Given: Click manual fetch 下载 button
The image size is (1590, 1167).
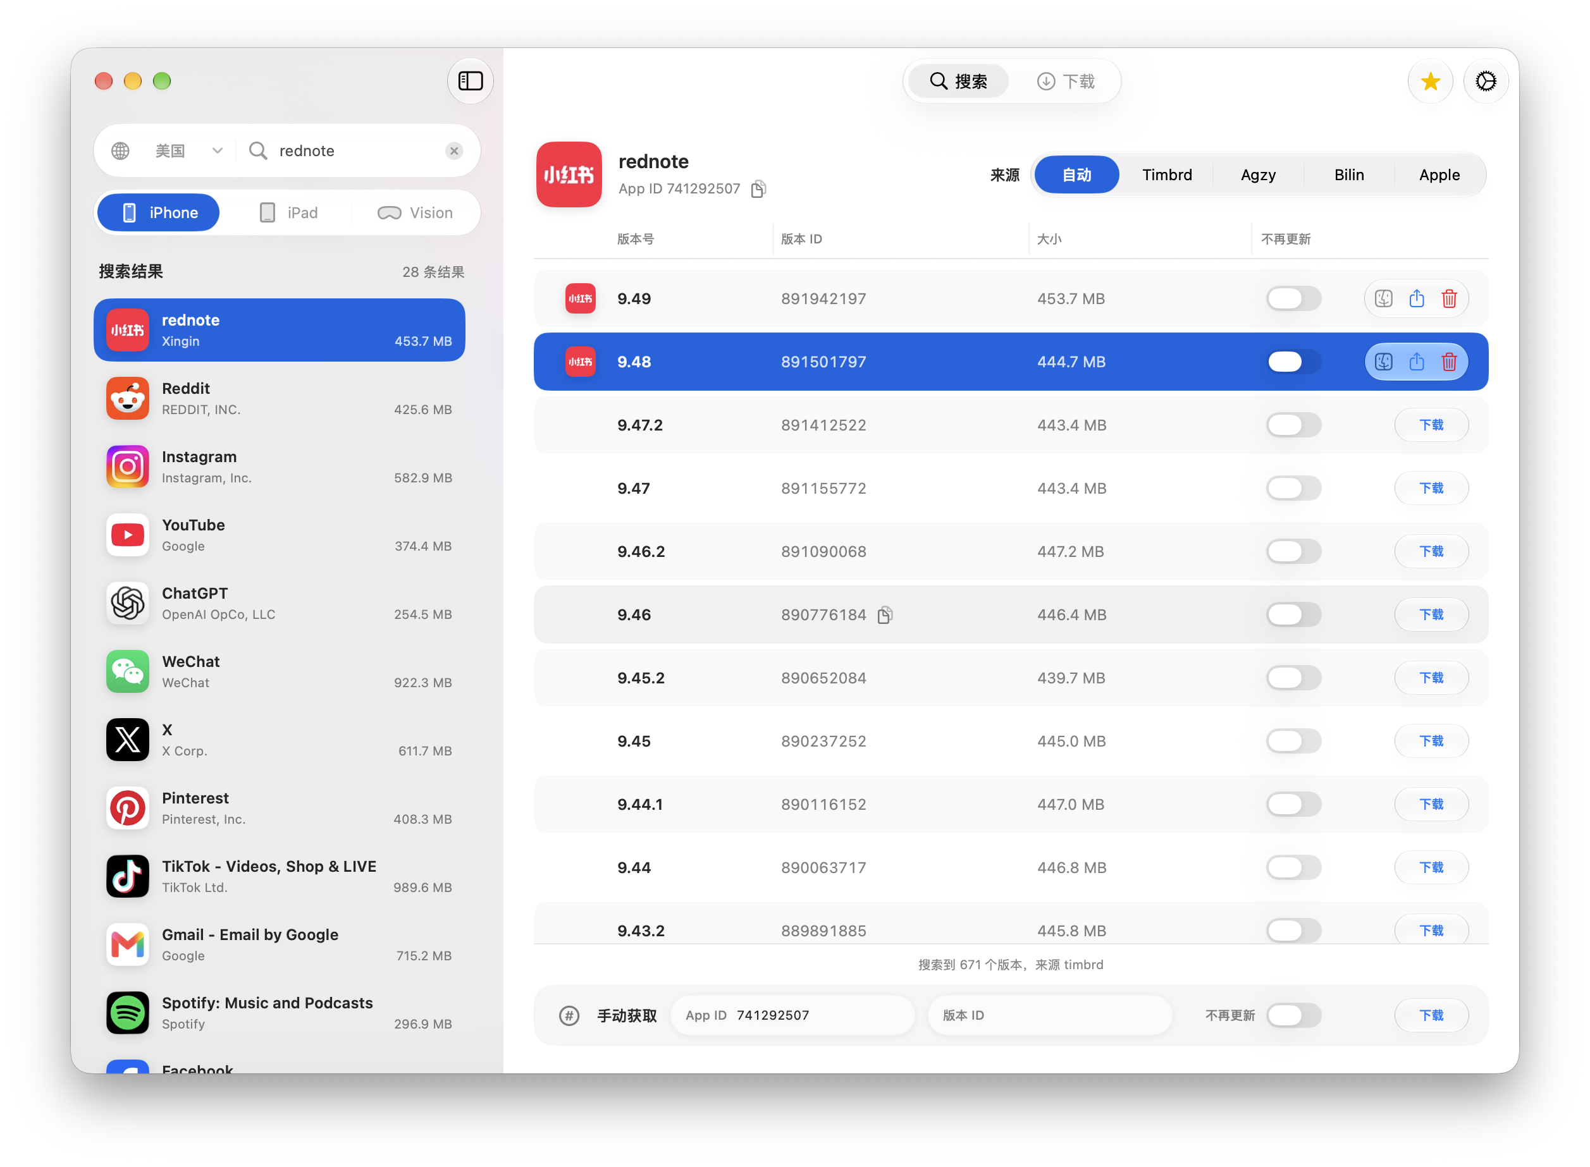Looking at the screenshot, I should tap(1431, 1015).
